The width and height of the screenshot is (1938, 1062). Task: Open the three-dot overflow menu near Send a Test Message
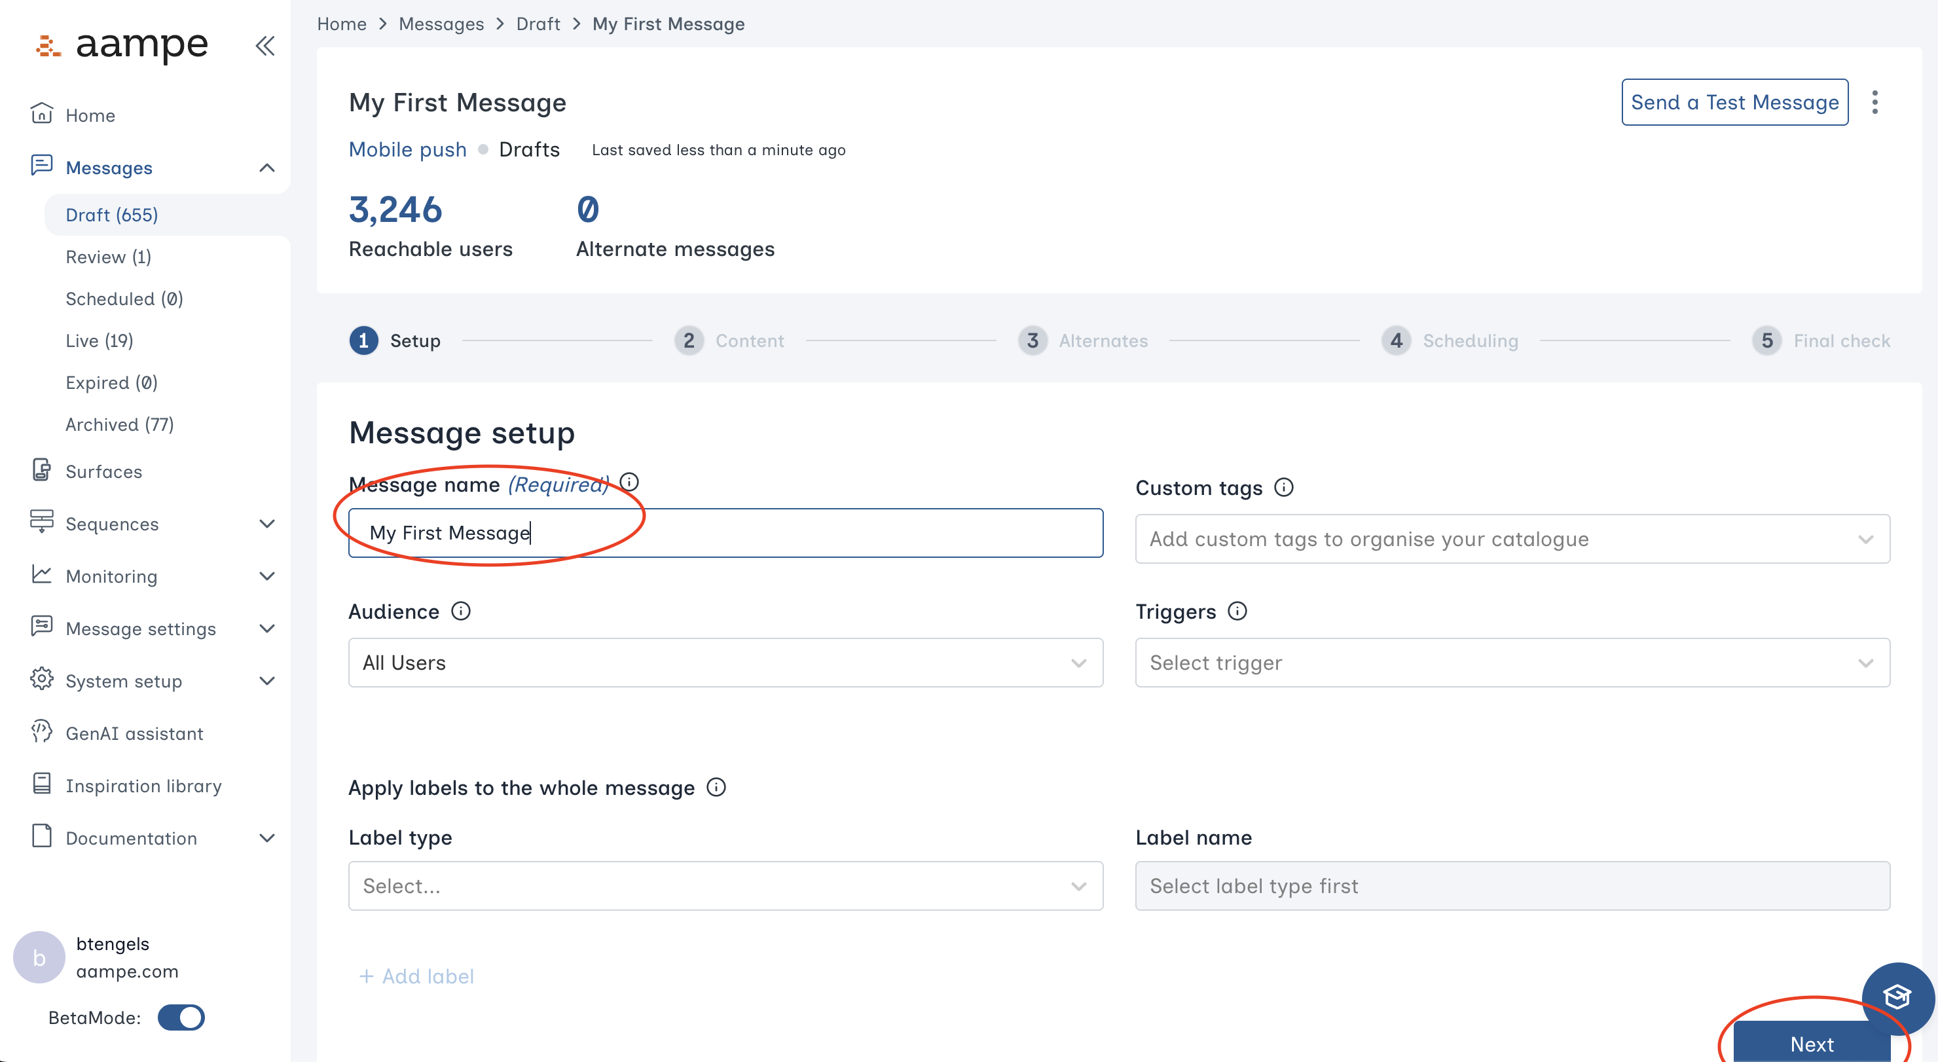click(x=1876, y=102)
